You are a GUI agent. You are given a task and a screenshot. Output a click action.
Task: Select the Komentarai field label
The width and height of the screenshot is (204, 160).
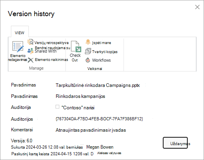click(x=22, y=130)
